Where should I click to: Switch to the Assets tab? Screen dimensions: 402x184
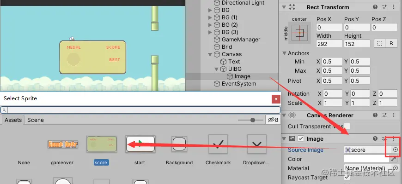(x=13, y=120)
